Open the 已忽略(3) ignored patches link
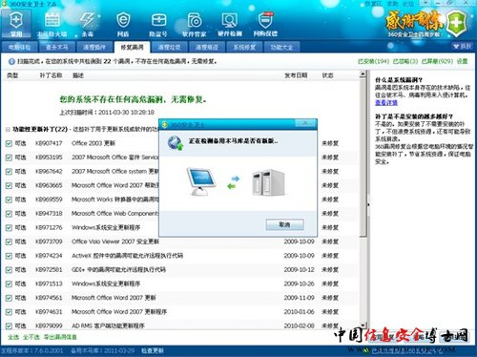The width and height of the screenshot is (477, 357). point(405,61)
